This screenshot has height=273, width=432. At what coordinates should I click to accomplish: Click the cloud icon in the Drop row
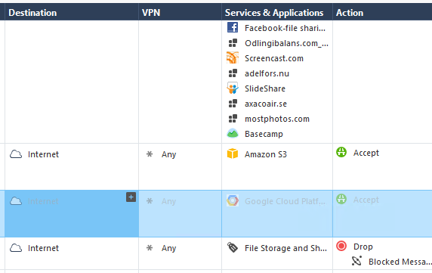(16, 248)
